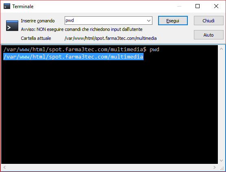Image resolution: width=226 pixels, height=172 pixels.
Task: Click the highlighted pwd output path line
Action: pyautogui.click(x=73, y=57)
